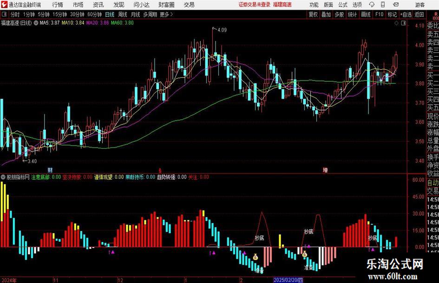Click the customer service headset icon
The image size is (439, 283).
point(372,5)
